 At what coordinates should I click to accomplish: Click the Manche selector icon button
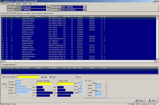tap(48, 10)
